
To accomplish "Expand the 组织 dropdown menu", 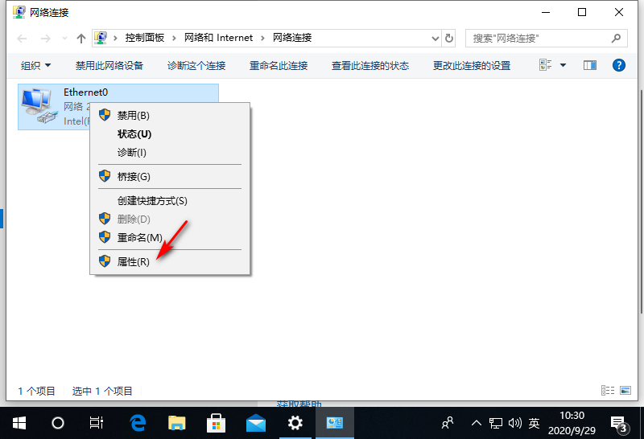I will 35,66.
